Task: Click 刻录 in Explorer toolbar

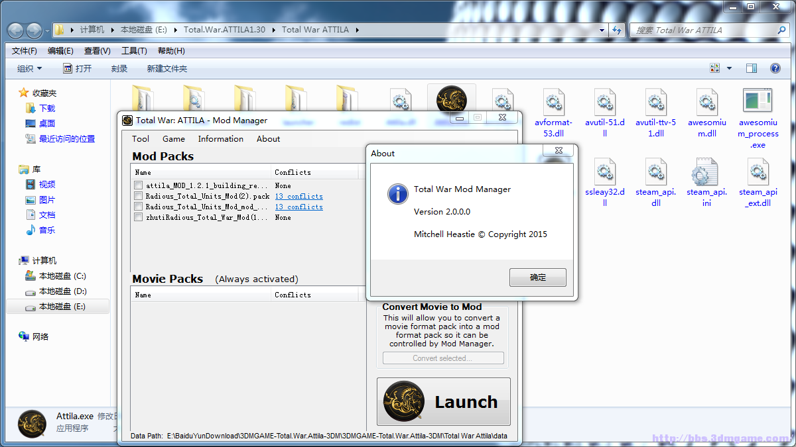Action: tap(119, 68)
